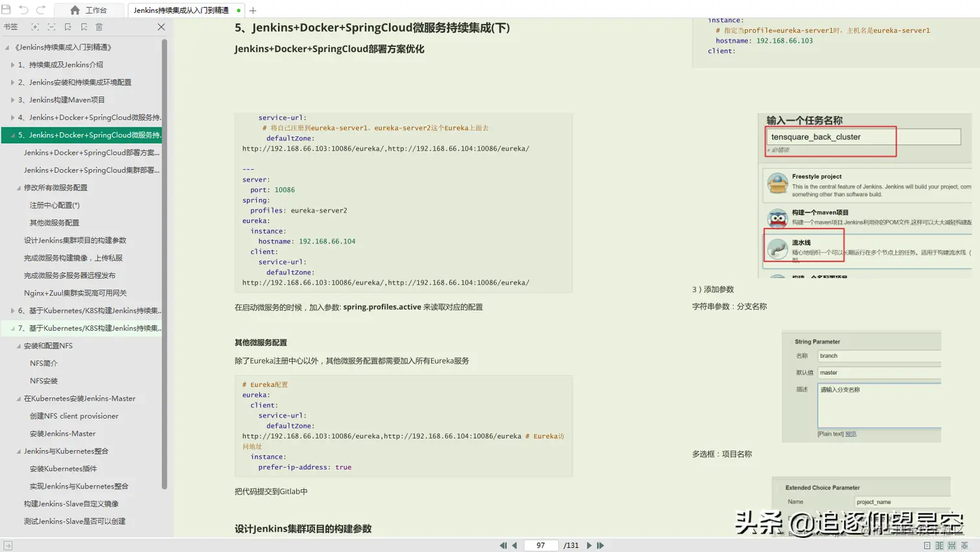The height and width of the screenshot is (552, 980).
Task: Select bookmark 设计Jenkins集群项目的构建参数
Action: pos(75,240)
